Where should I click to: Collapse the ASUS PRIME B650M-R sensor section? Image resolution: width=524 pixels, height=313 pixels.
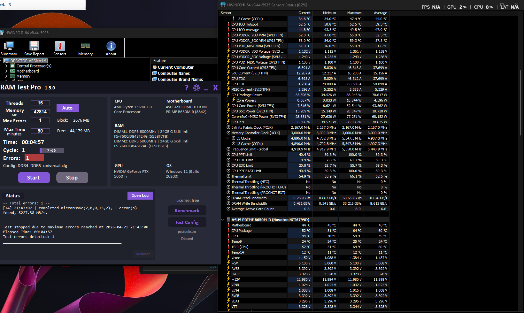[223, 220]
